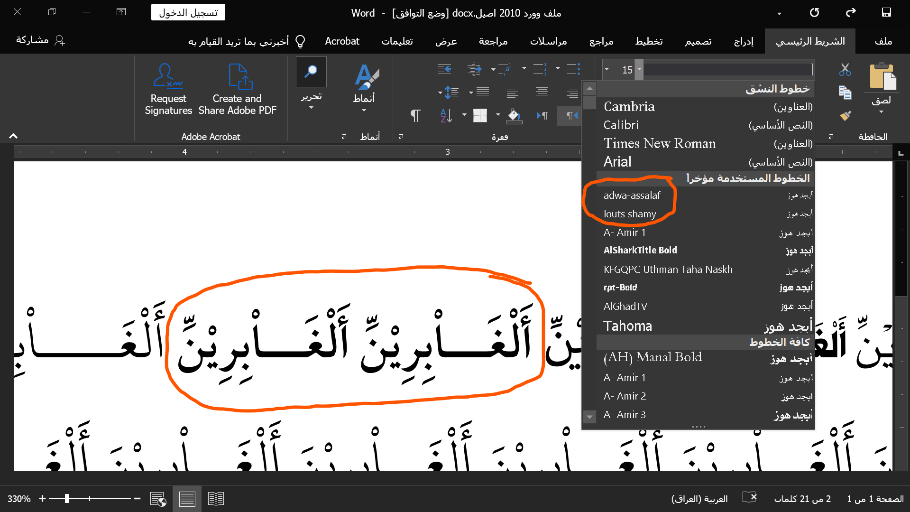
Task: Click the zoom slider handle in status bar
Action: tap(67, 499)
